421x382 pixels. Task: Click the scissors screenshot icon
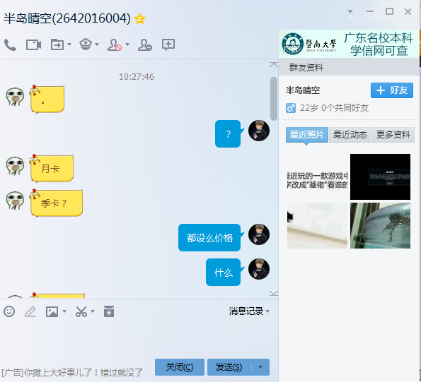(x=81, y=311)
